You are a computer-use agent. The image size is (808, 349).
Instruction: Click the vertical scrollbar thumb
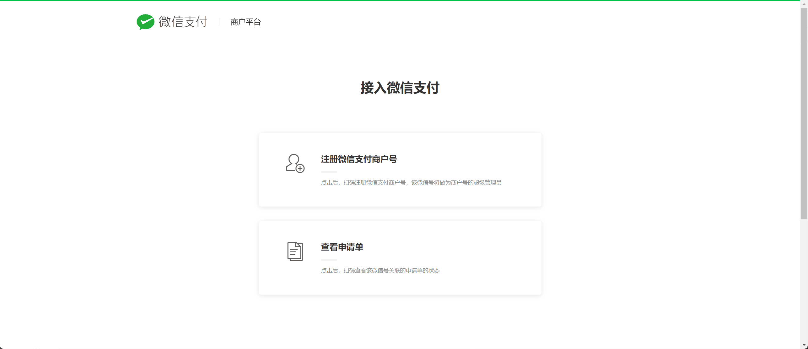pyautogui.click(x=804, y=114)
